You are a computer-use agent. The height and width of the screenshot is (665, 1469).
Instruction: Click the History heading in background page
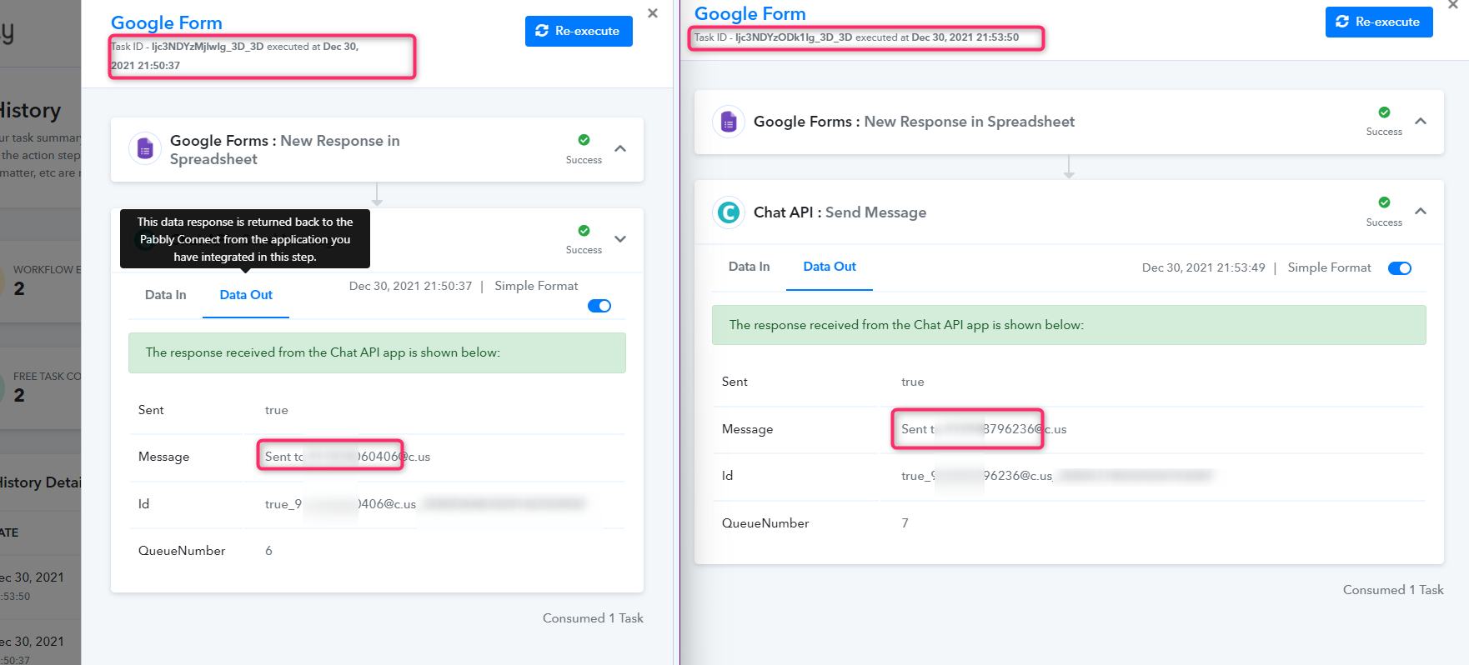[31, 110]
